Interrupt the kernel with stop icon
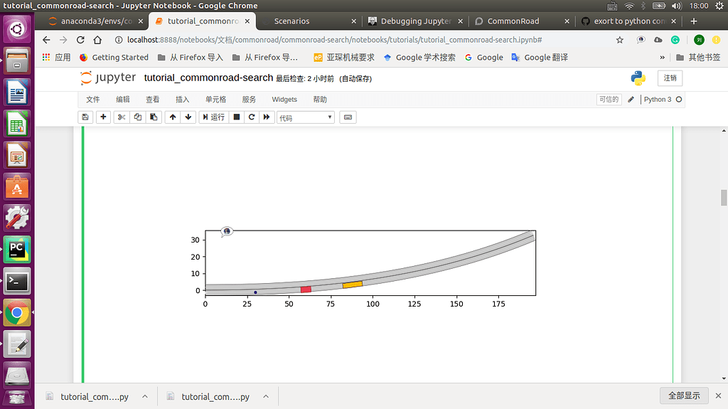 237,117
